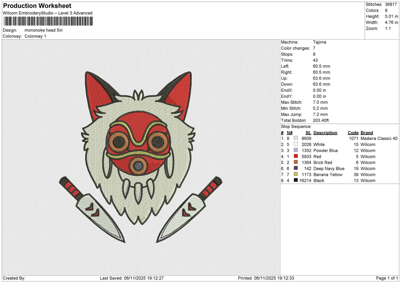Click the Deep Navy Blue color swatch
Viewport: 401px width, 283px height.
tap(296, 169)
